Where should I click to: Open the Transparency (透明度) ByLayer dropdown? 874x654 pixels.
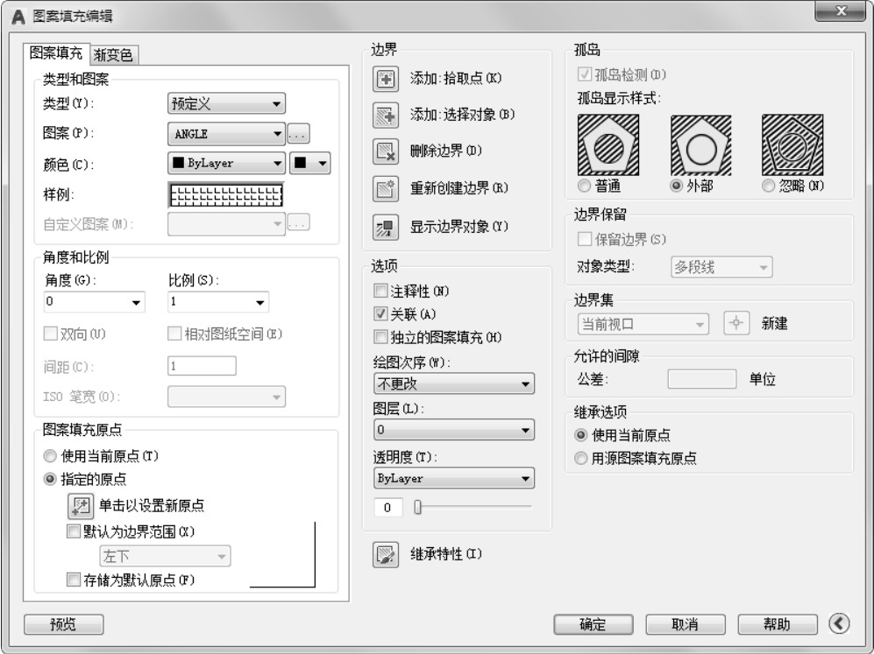[x=454, y=478]
